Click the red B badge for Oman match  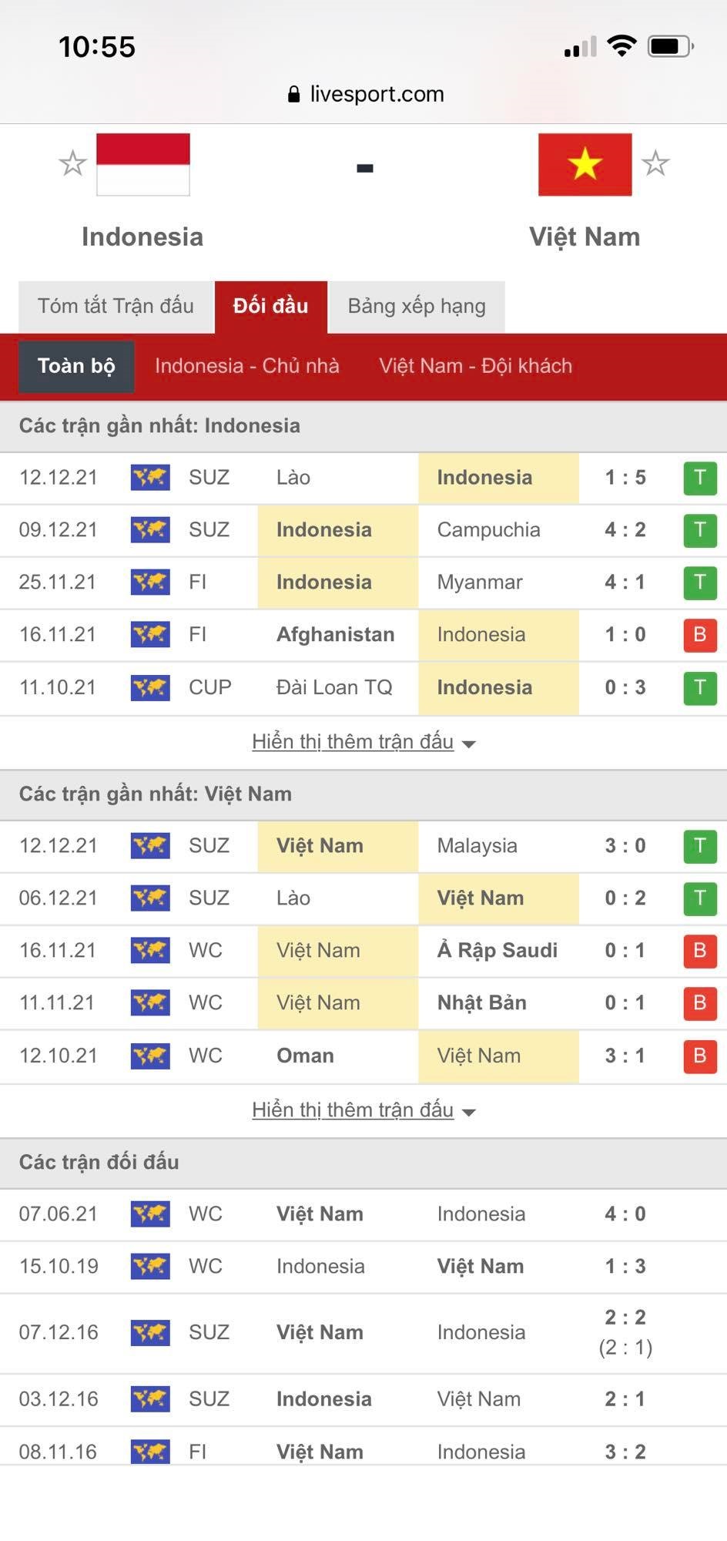click(x=699, y=1056)
